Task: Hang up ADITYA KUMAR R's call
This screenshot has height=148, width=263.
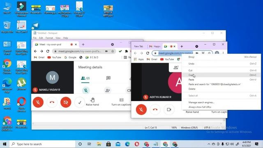Action: [155, 110]
